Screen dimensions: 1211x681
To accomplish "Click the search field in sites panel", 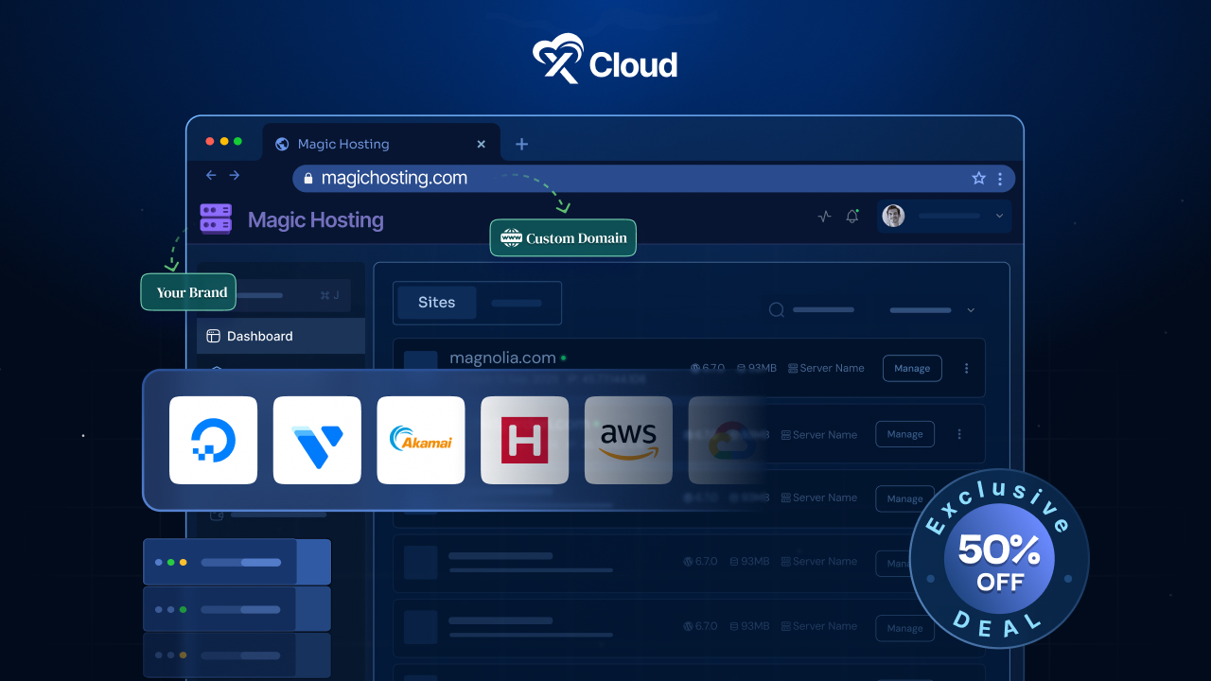I will [814, 309].
